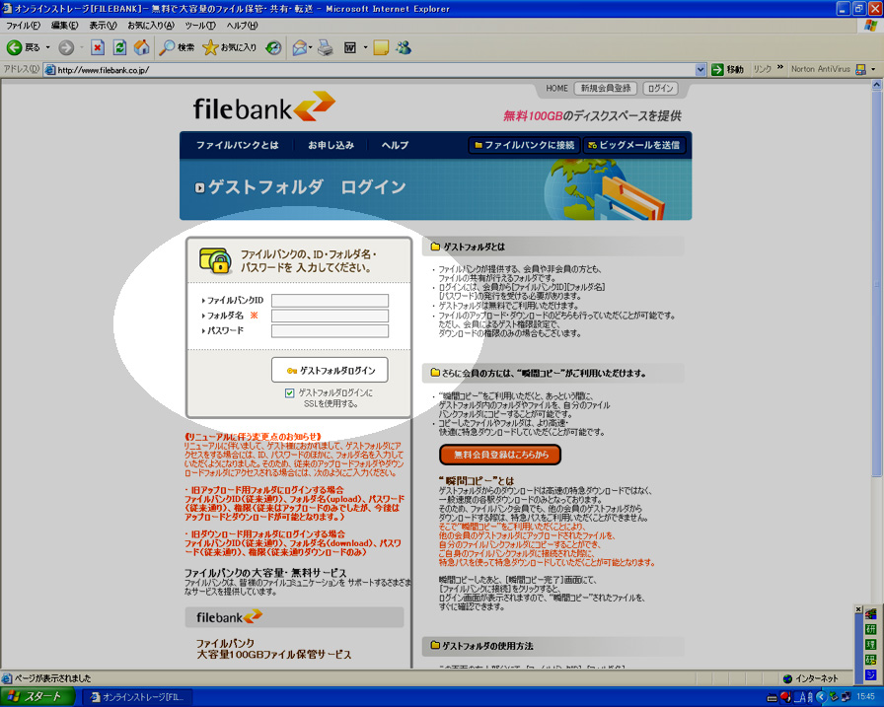The image size is (884, 707).
Task: Click ファイルバンクに接続 nav button
Action: [524, 145]
